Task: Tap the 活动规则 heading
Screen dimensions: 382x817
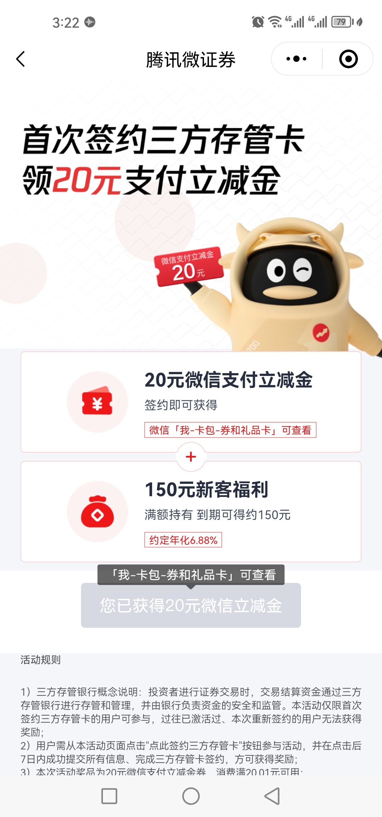Action: click(x=40, y=660)
